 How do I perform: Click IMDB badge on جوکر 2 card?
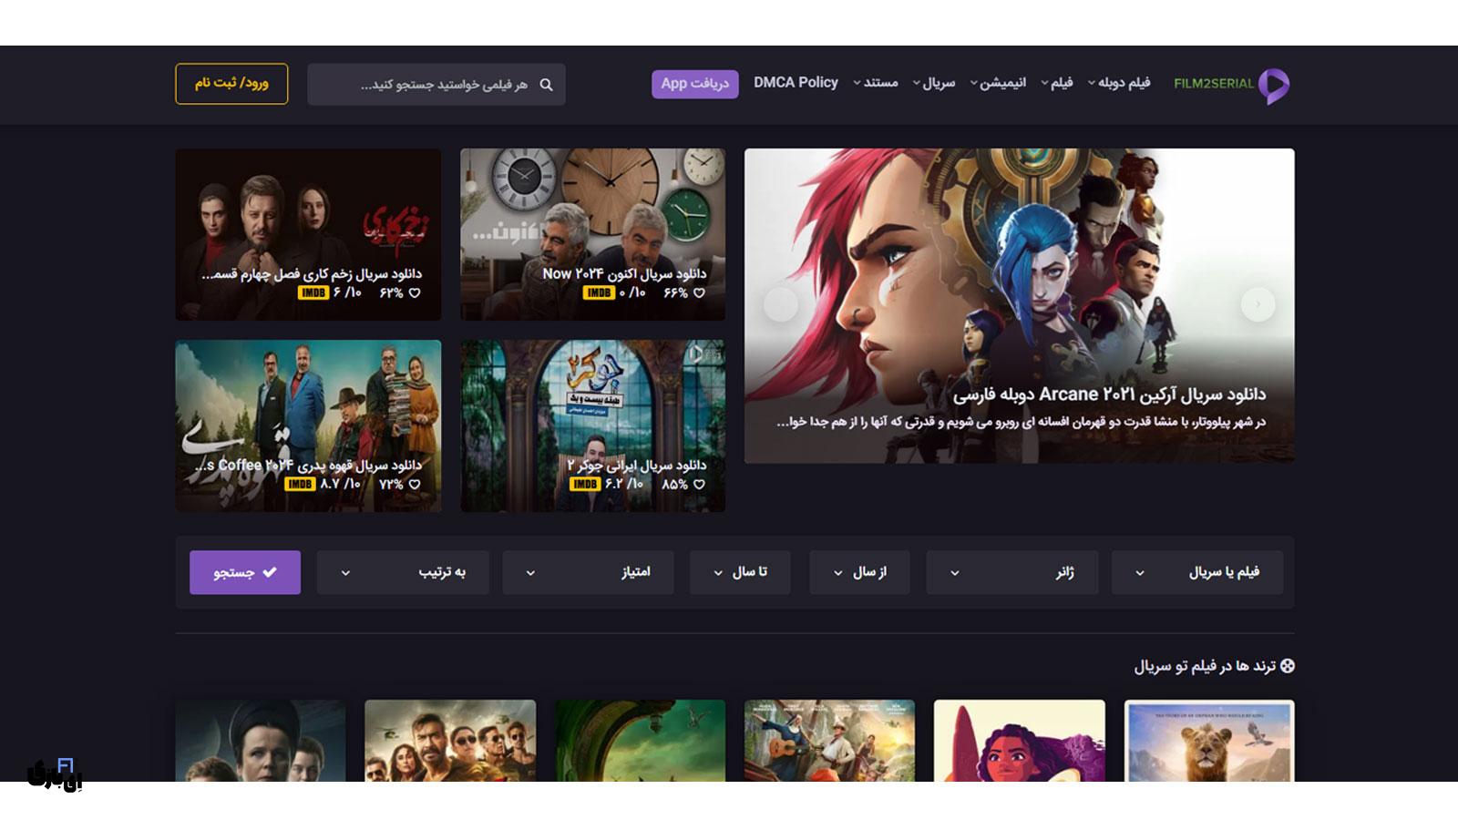(x=585, y=485)
